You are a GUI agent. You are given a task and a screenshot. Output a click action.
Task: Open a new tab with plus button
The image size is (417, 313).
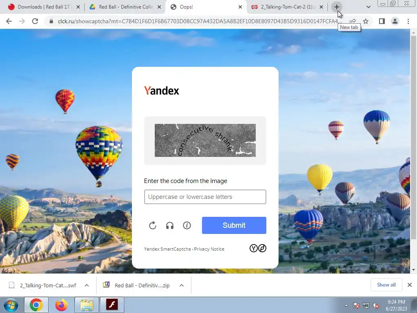coord(336,7)
